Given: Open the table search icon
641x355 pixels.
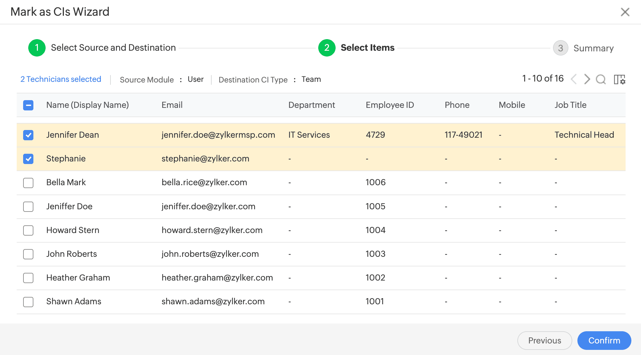Looking at the screenshot, I should pyautogui.click(x=601, y=79).
